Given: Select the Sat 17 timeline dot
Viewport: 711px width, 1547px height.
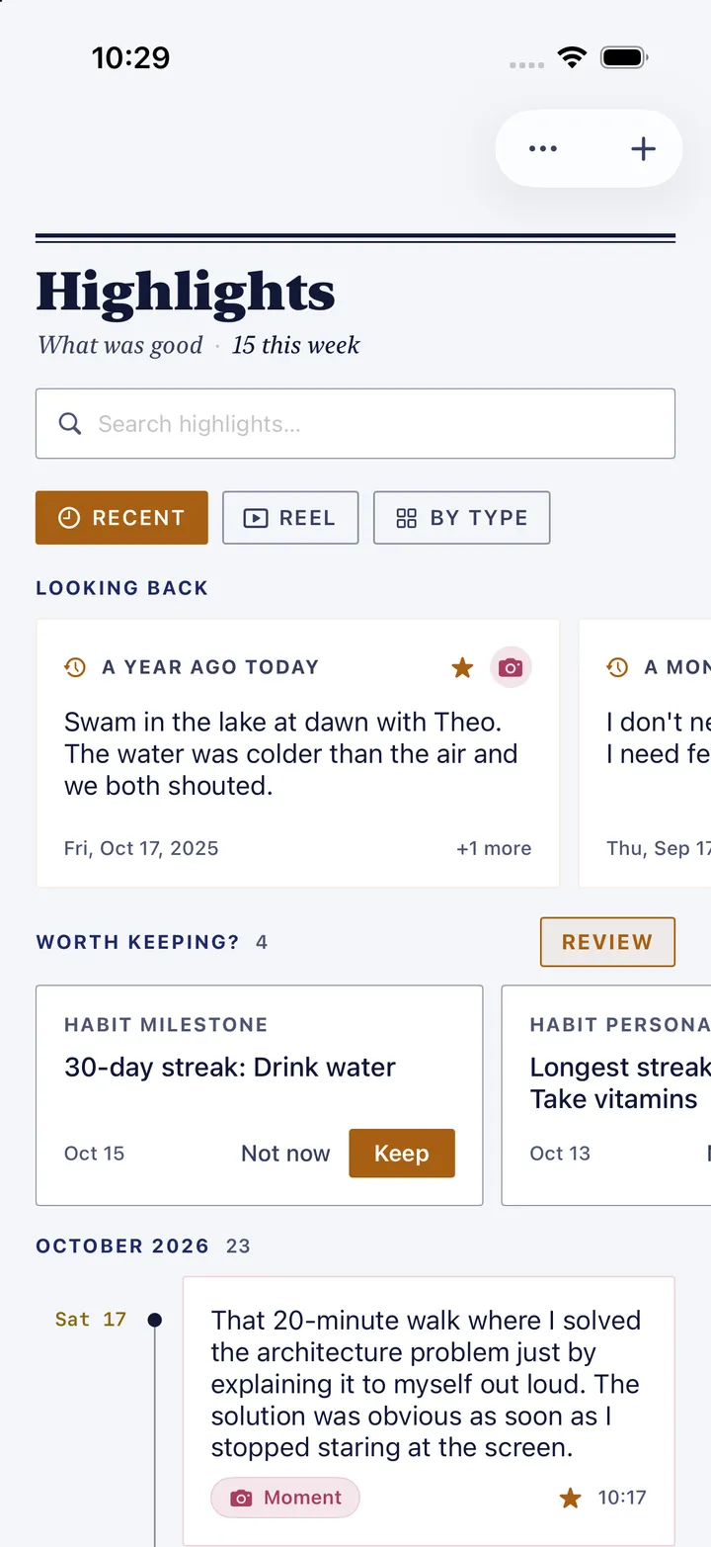Looking at the screenshot, I should (x=154, y=1320).
